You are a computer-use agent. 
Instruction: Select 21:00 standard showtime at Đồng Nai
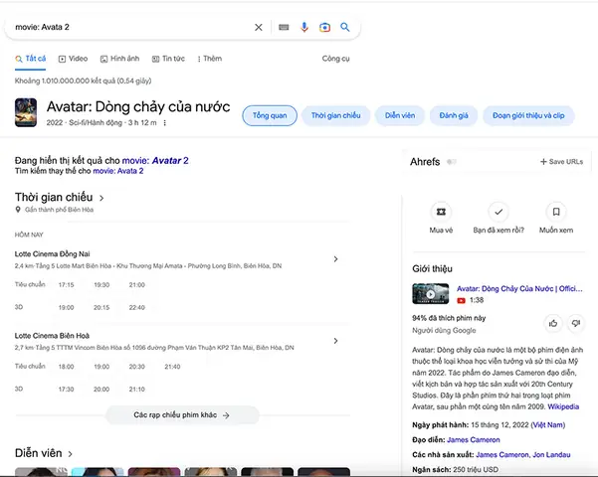(x=137, y=285)
